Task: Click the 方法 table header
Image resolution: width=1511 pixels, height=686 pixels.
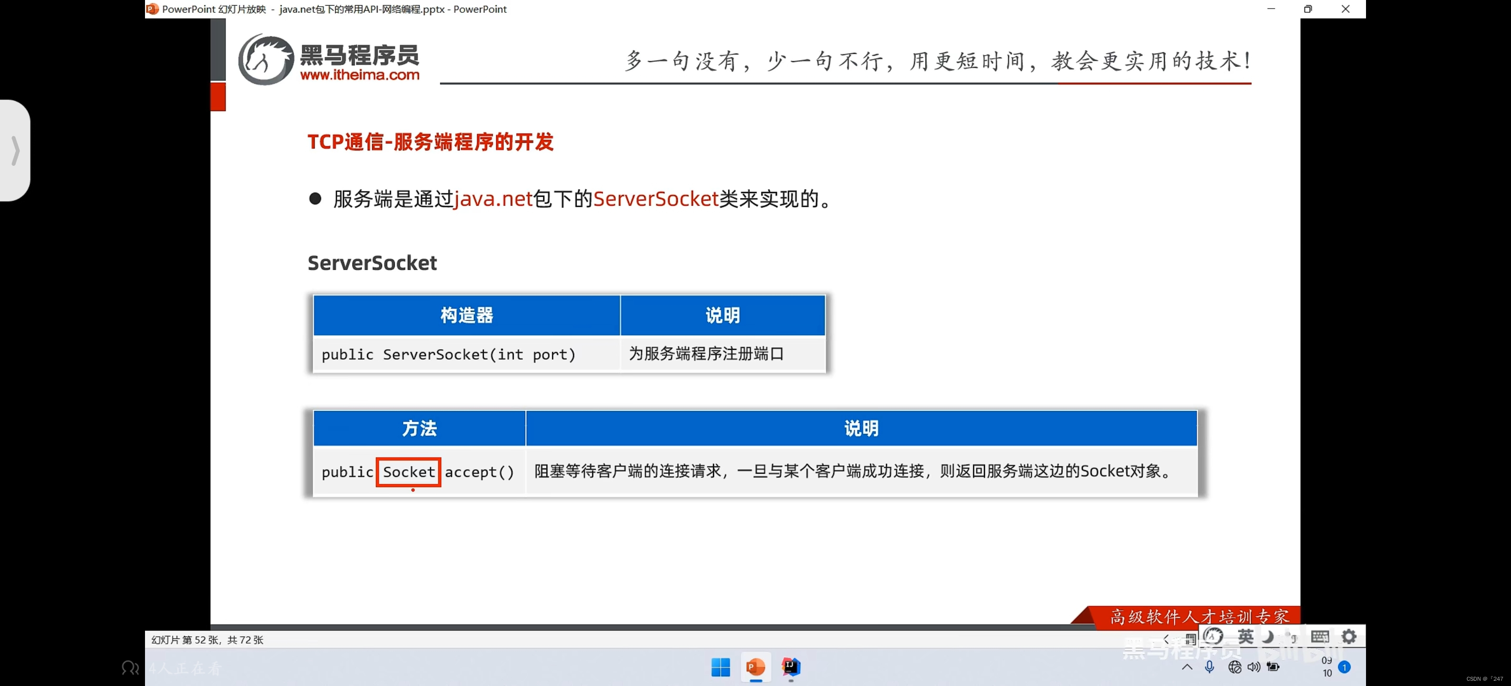Action: pos(419,428)
